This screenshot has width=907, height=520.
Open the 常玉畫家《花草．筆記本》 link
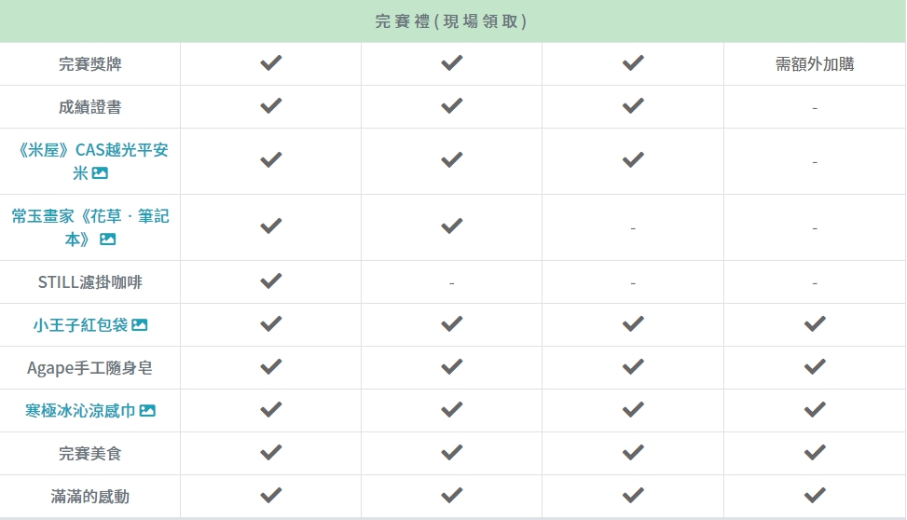pyautogui.click(x=90, y=216)
